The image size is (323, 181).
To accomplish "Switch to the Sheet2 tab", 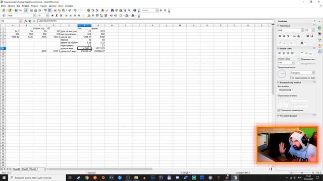I will (25, 169).
